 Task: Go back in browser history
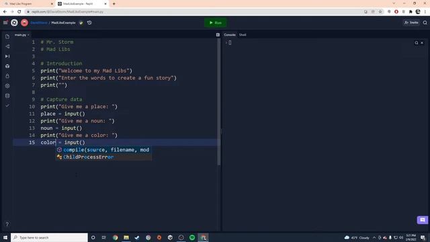tap(5, 12)
